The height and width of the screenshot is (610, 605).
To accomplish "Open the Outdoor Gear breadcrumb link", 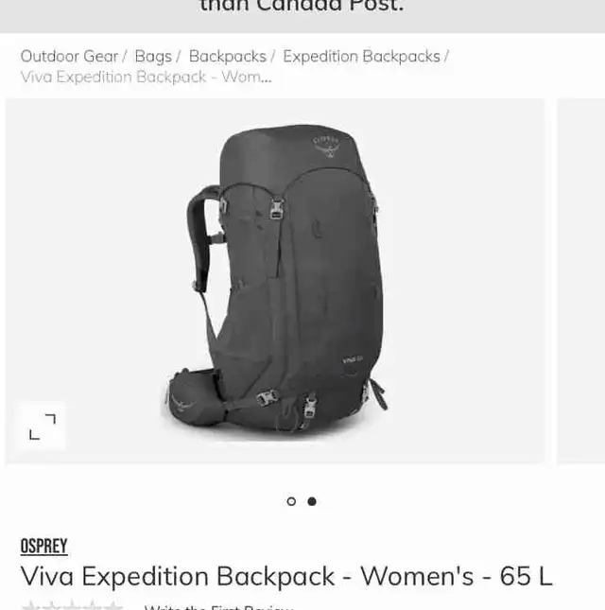I will click(x=69, y=57).
